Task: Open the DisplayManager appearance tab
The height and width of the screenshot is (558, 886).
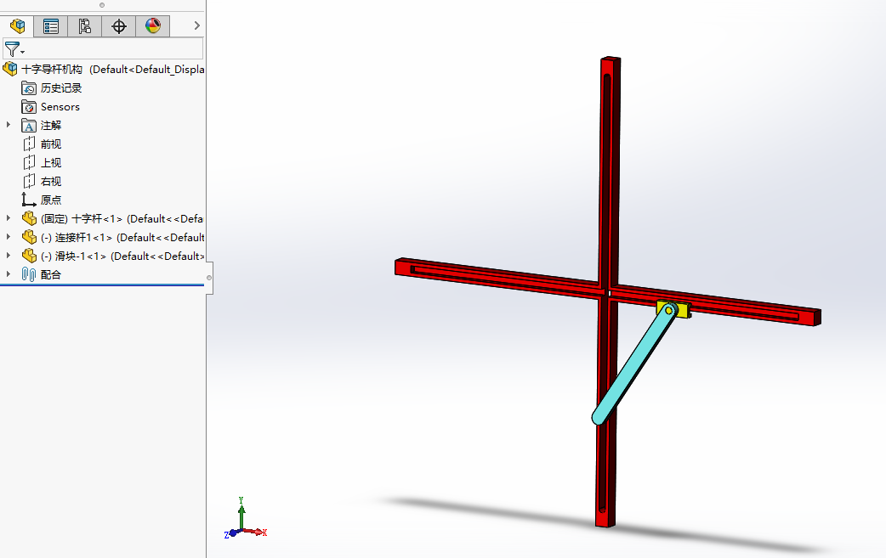Action: click(152, 26)
